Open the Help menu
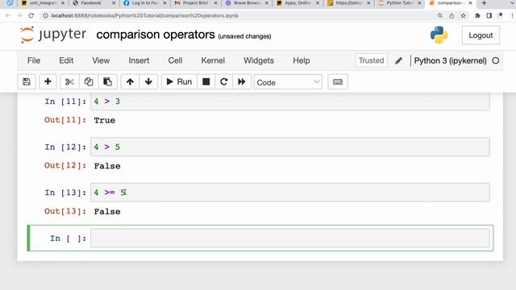 [x=302, y=60]
